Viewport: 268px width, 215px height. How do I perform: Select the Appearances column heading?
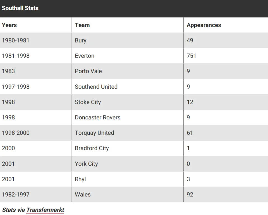click(204, 25)
